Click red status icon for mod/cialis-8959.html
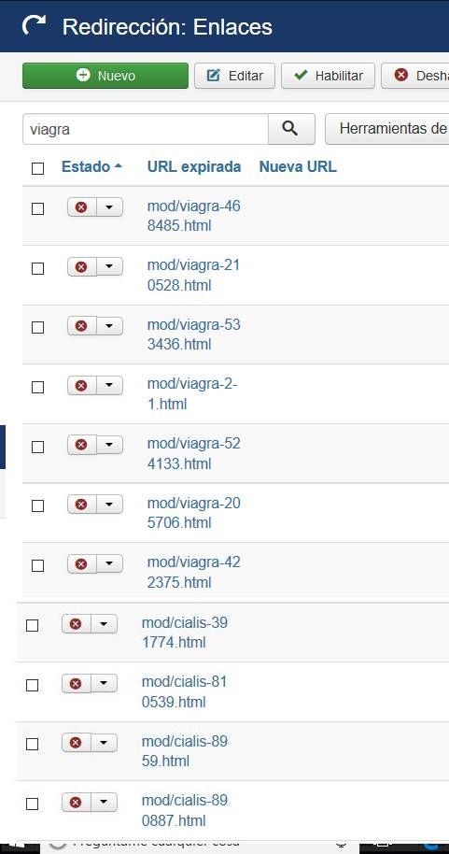 pos(77,743)
